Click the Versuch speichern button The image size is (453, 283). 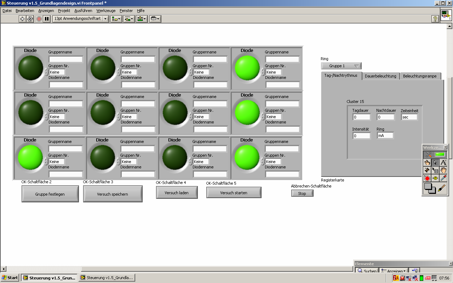click(113, 194)
